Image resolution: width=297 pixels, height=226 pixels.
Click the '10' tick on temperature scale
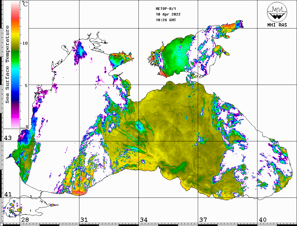coord(25,43)
